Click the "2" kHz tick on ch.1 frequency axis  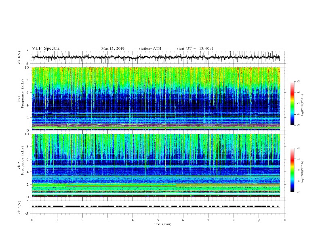[x=28, y=117]
